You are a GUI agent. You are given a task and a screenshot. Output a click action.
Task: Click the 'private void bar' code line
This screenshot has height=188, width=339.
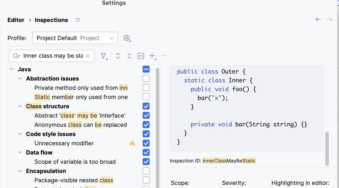pyautogui.click(x=249, y=124)
